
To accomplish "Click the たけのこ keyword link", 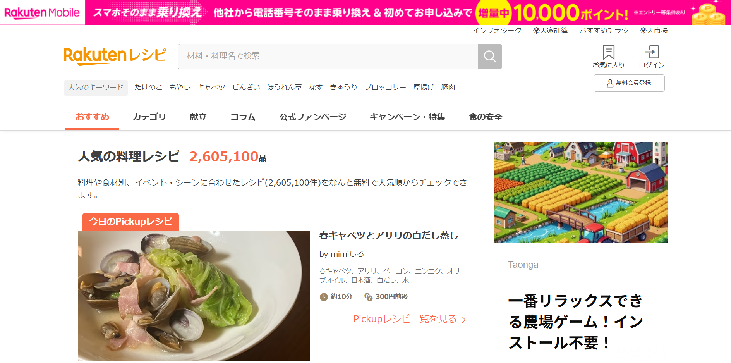I will click(148, 88).
